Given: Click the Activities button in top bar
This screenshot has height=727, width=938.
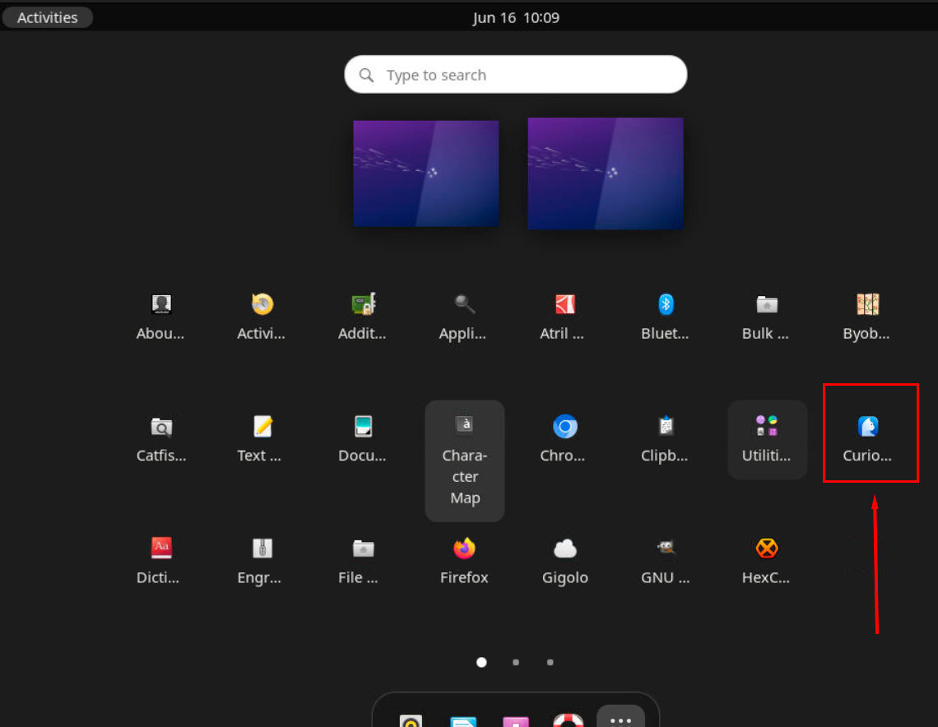Looking at the screenshot, I should tap(47, 17).
